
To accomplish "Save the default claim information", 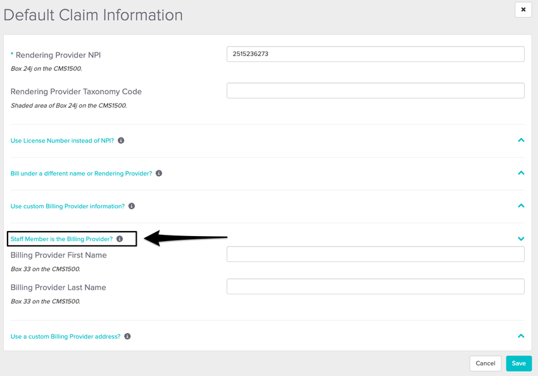I will (518, 363).
